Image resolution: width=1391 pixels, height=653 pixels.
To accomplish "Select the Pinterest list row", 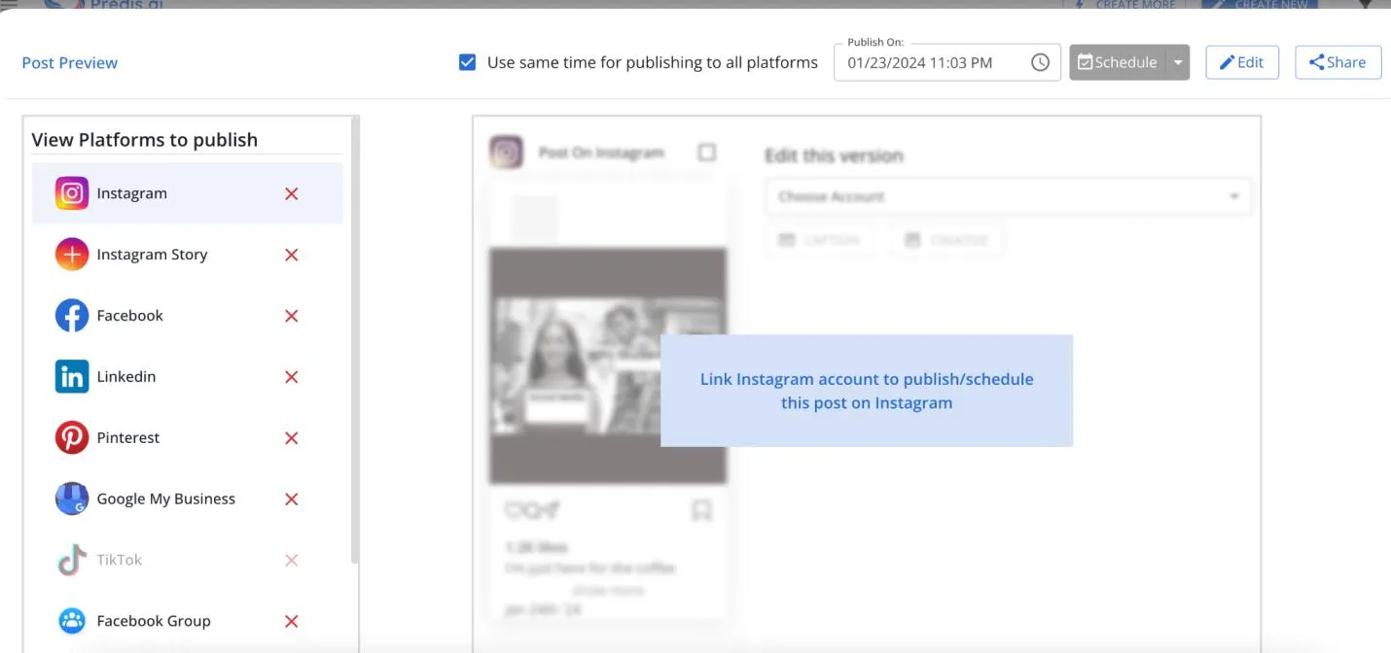I will (x=187, y=438).
